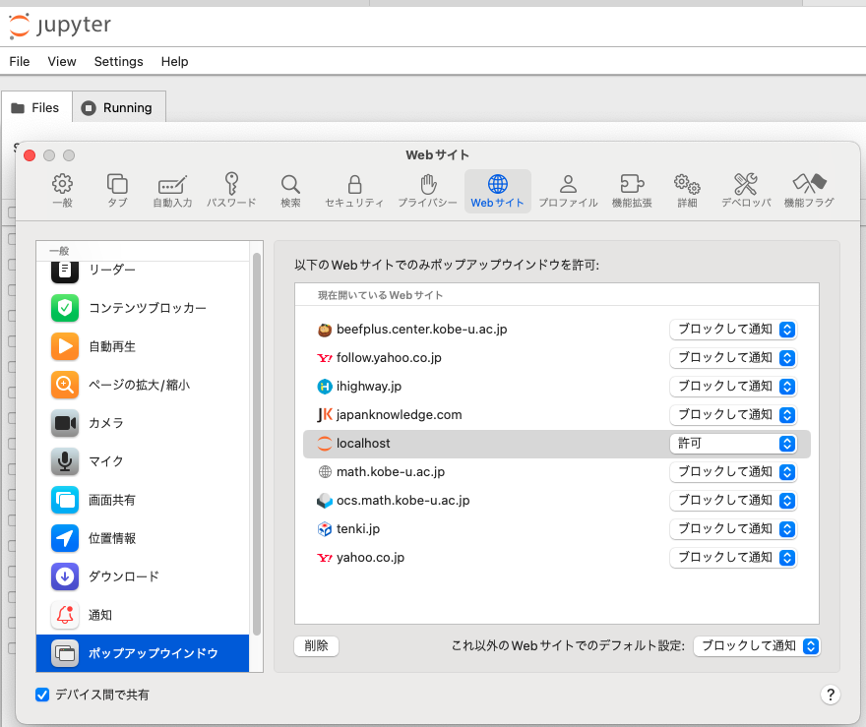Switch to the Running tab

coord(118,108)
